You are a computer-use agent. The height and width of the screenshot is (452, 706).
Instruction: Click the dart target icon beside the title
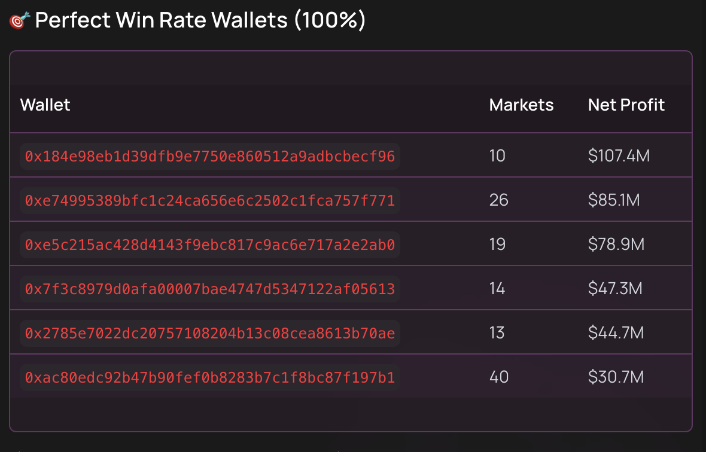[19, 22]
